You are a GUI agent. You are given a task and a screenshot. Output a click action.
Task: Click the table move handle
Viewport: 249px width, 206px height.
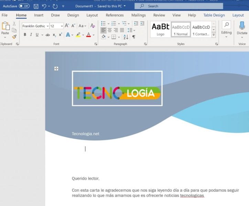[56, 69]
